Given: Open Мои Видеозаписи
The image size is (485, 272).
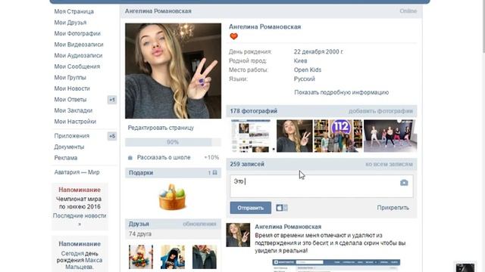Looking at the screenshot, I should tap(79, 45).
